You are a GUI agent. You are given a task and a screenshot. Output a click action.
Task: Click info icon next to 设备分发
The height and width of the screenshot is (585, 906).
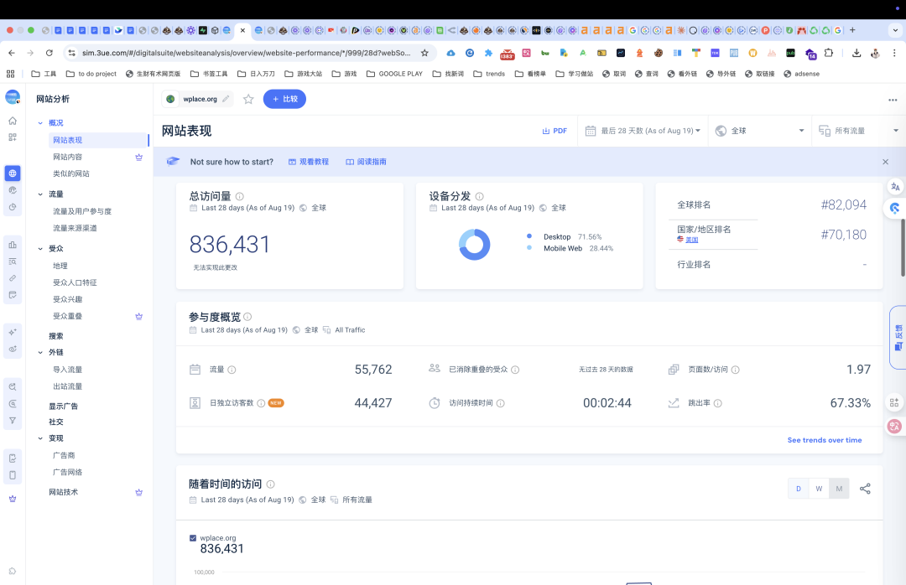pyautogui.click(x=480, y=196)
